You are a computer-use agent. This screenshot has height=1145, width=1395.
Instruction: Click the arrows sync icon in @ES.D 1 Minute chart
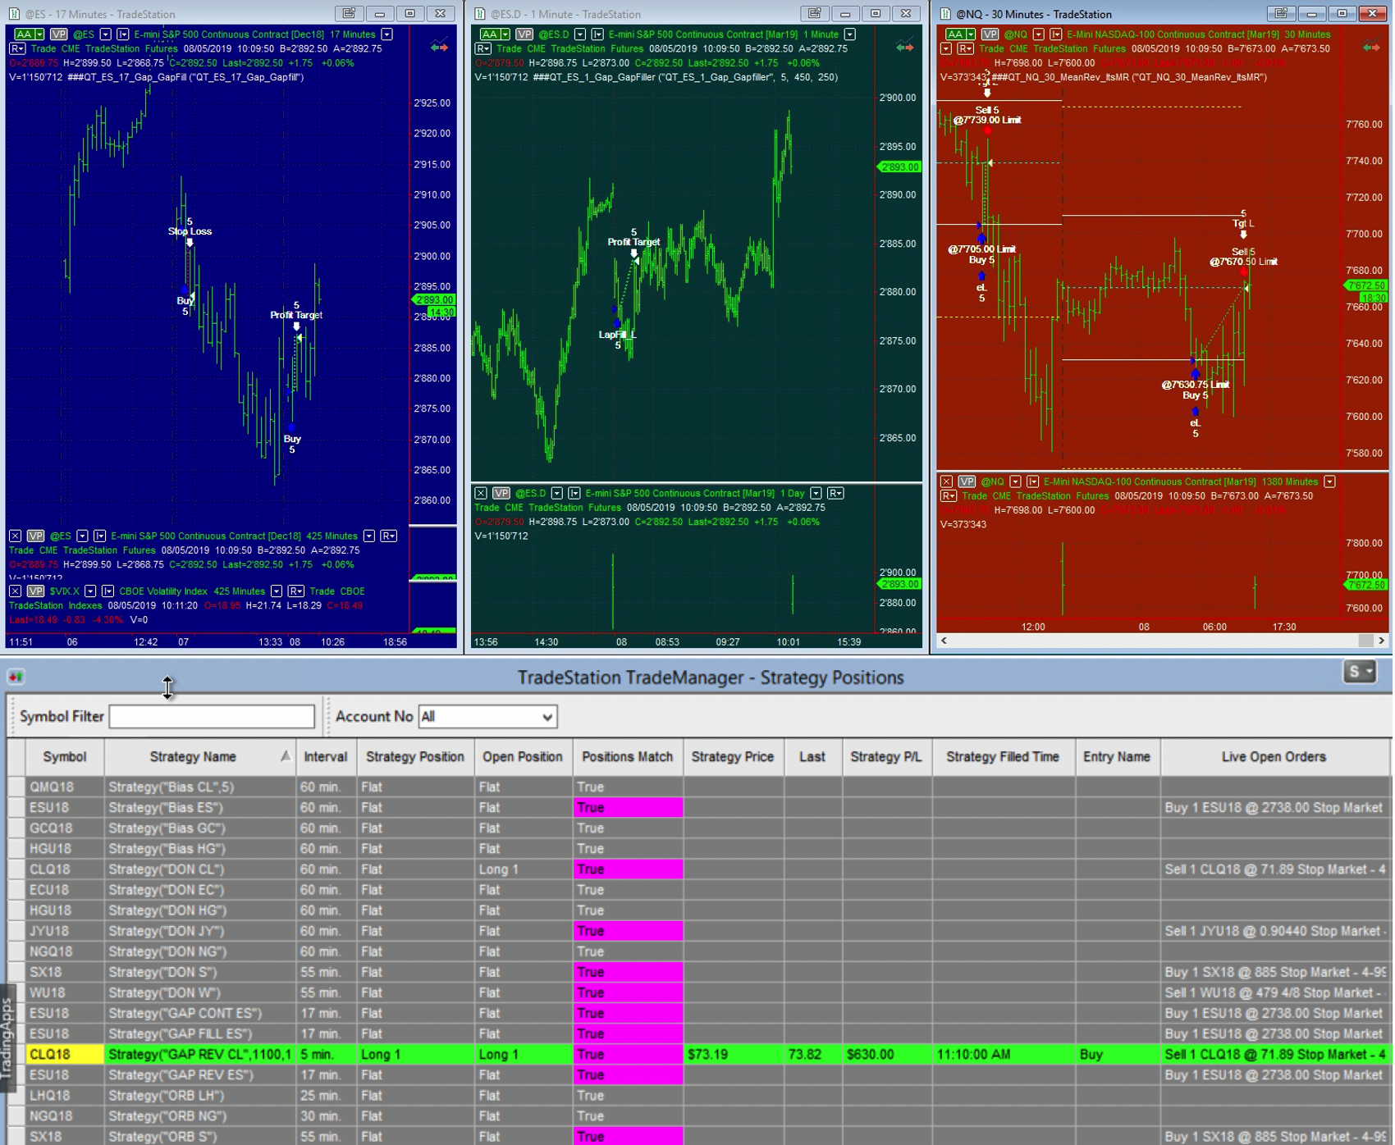point(904,48)
